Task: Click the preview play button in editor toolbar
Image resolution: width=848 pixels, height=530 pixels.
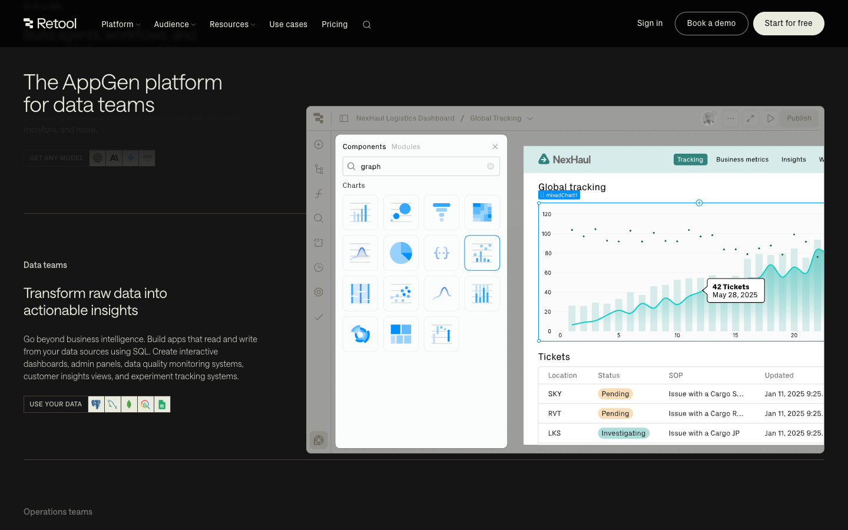Action: click(770, 118)
